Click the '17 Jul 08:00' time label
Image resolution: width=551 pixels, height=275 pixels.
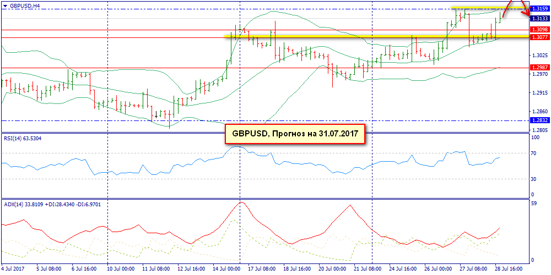[x=261, y=268]
